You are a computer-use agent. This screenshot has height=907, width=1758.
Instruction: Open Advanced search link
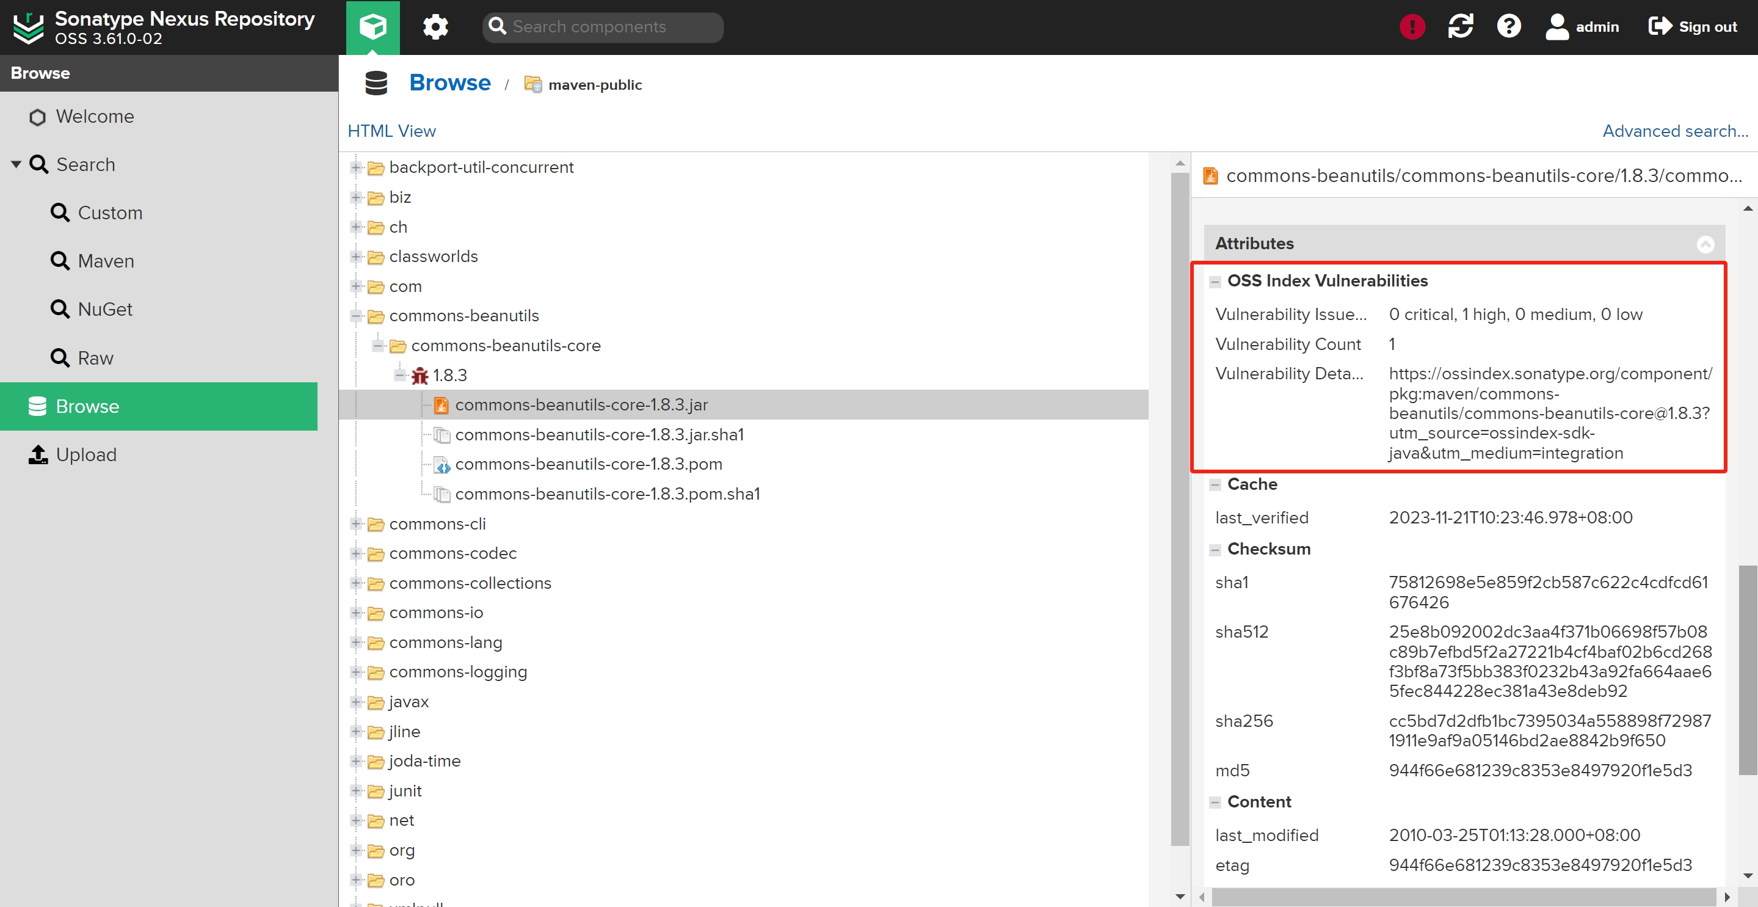(x=1675, y=131)
